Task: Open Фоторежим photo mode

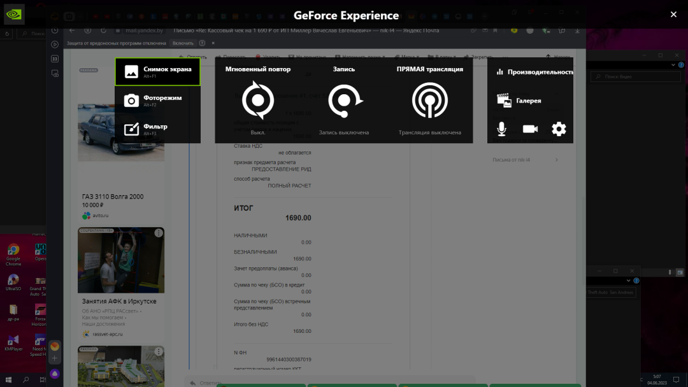Action: pos(157,101)
